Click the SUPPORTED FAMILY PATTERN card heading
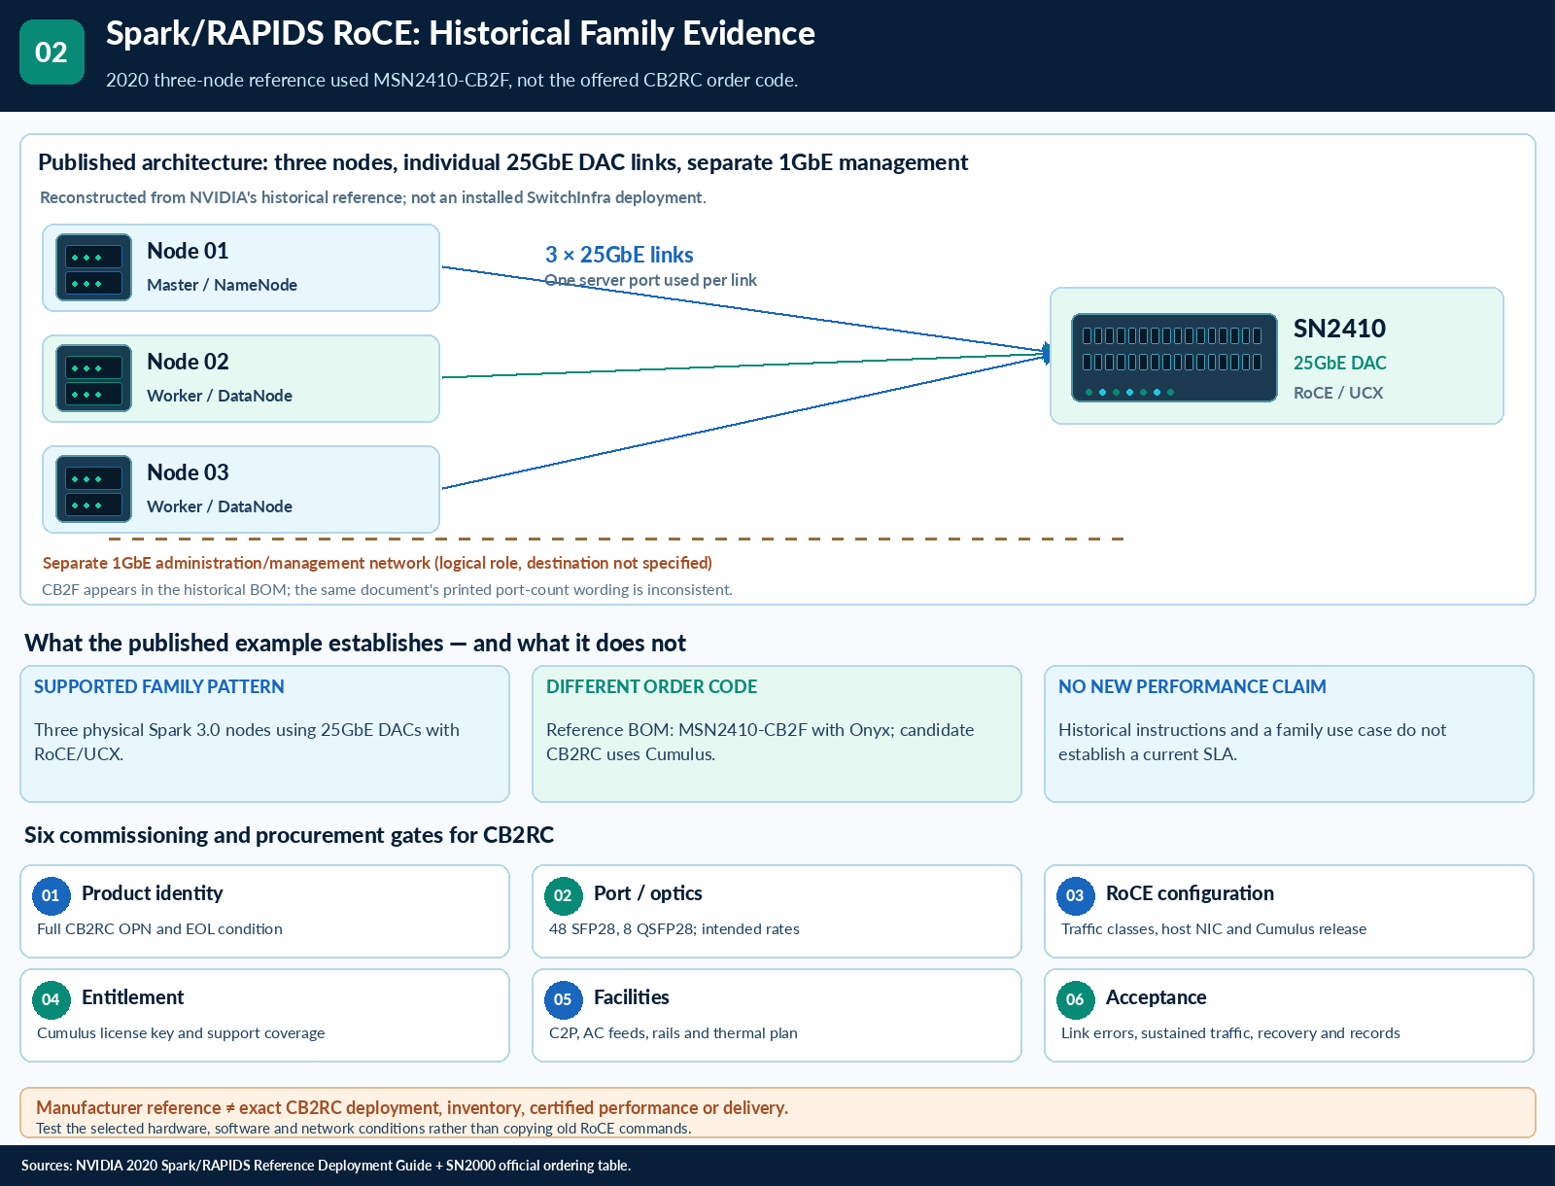The image size is (1555, 1186). pos(159,686)
